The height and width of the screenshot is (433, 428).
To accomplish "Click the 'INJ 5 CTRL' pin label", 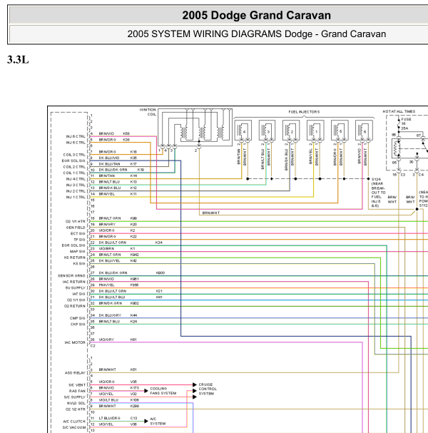I will [x=76, y=143].
